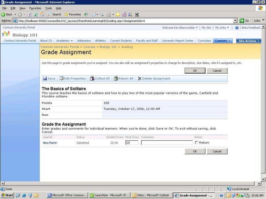Click the Beta Feedback link
The image size is (266, 199).
pyautogui.click(x=251, y=28)
